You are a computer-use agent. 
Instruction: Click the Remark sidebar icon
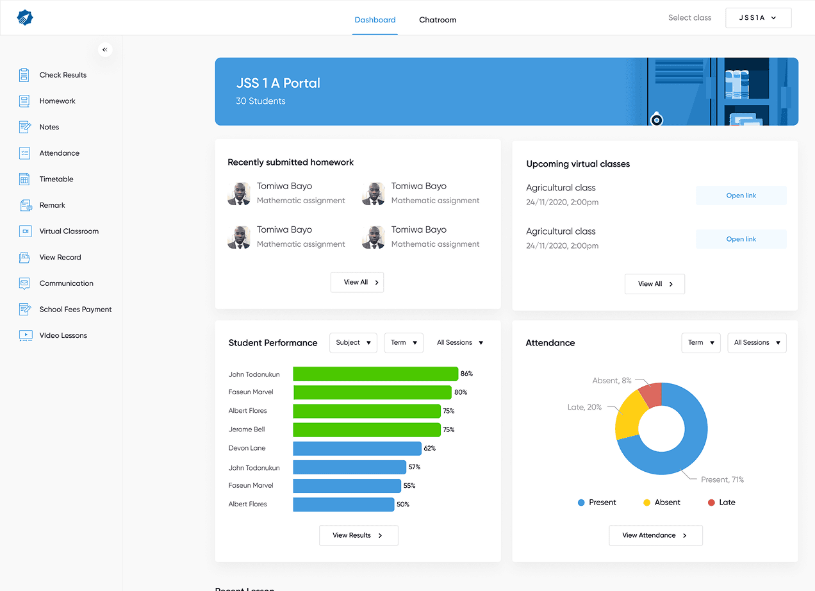point(25,205)
